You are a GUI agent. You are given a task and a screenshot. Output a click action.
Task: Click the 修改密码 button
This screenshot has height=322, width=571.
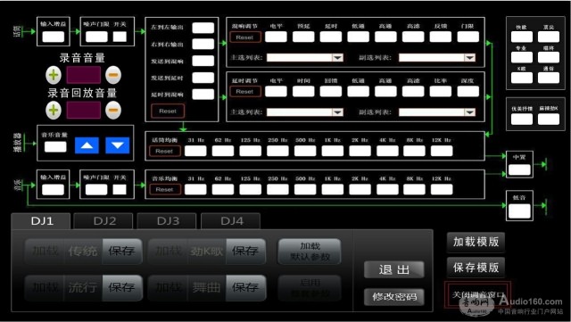click(x=394, y=297)
